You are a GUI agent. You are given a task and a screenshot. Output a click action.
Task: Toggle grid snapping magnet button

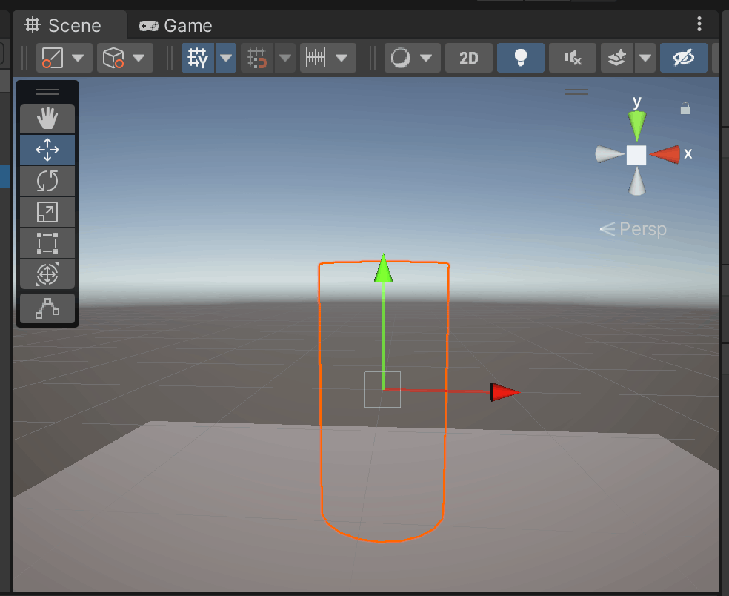coord(257,58)
